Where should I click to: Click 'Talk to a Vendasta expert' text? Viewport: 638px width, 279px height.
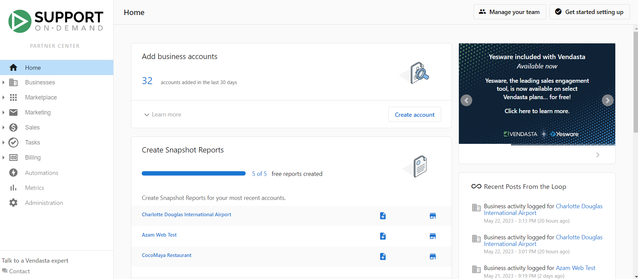[x=35, y=261]
